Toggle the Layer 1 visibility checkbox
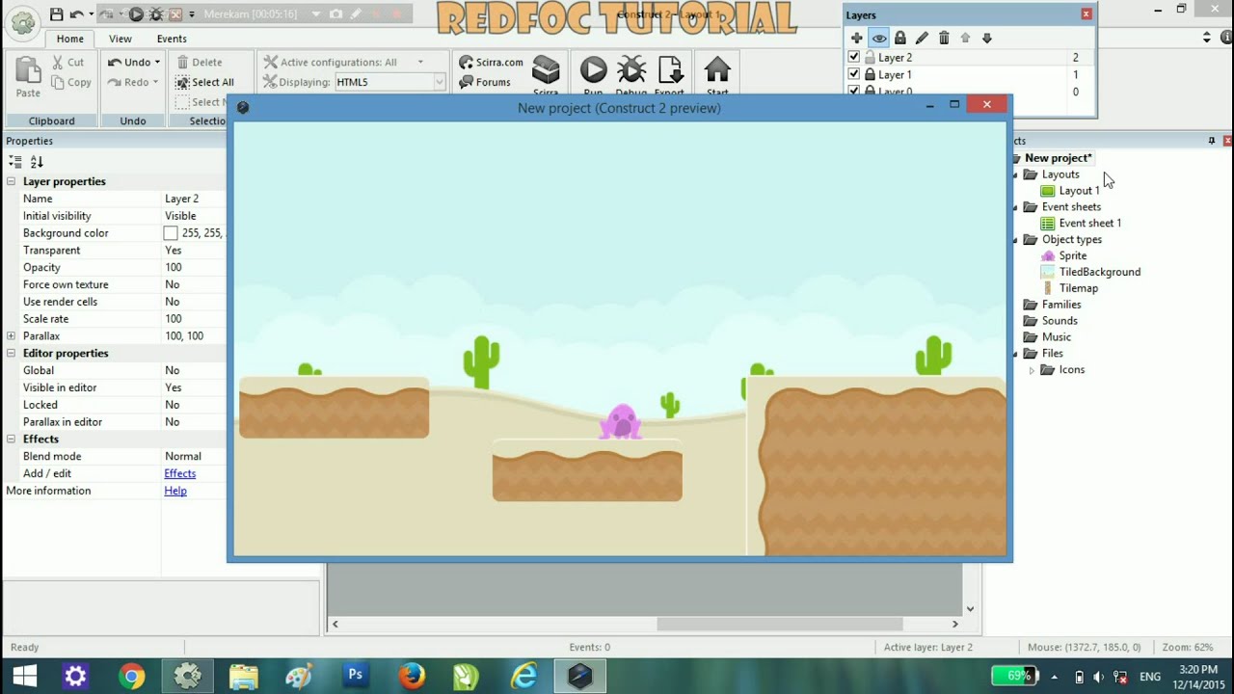 coord(853,74)
